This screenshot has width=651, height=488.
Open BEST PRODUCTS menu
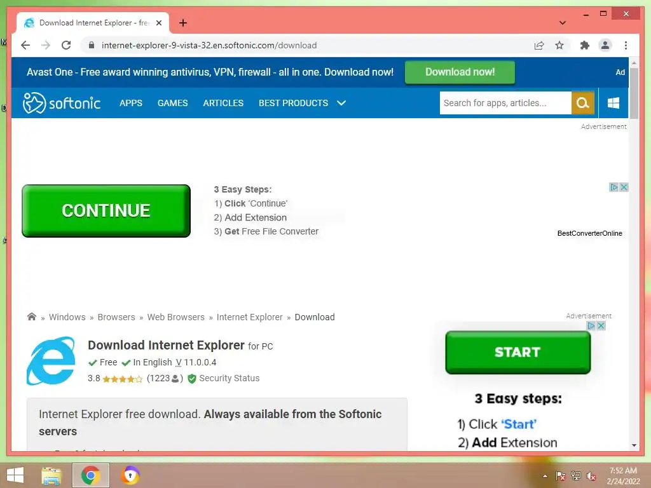point(294,103)
